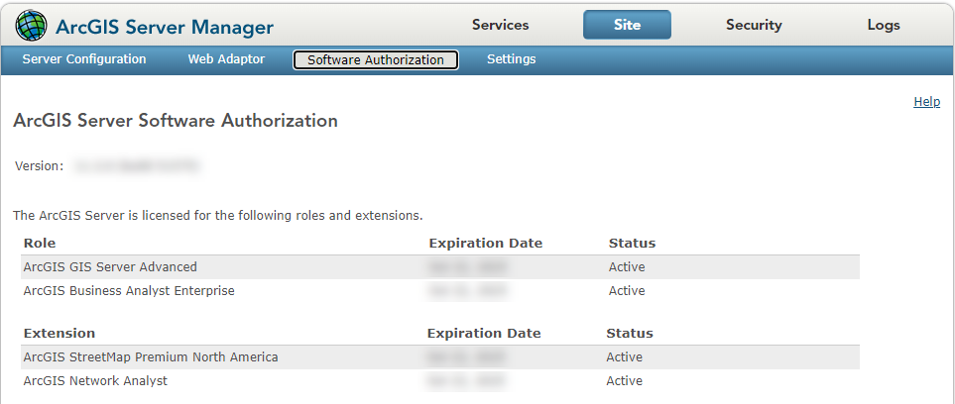Click Active status for Network Analyst
The height and width of the screenshot is (404, 955).
(x=625, y=381)
